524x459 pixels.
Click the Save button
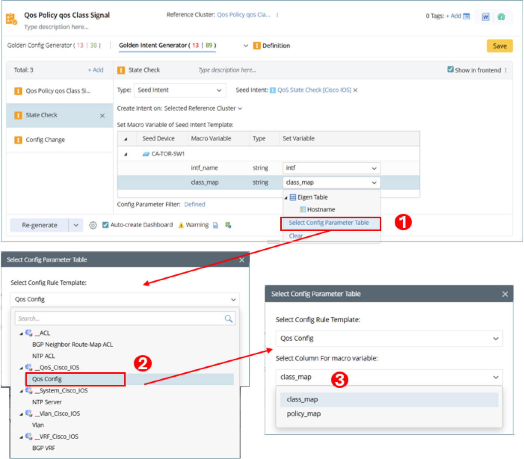[x=500, y=46]
